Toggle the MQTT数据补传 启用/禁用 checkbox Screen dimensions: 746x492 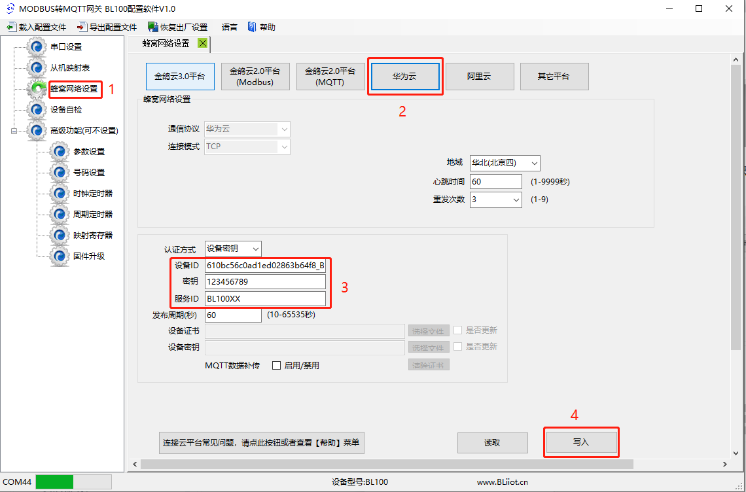[x=276, y=366]
